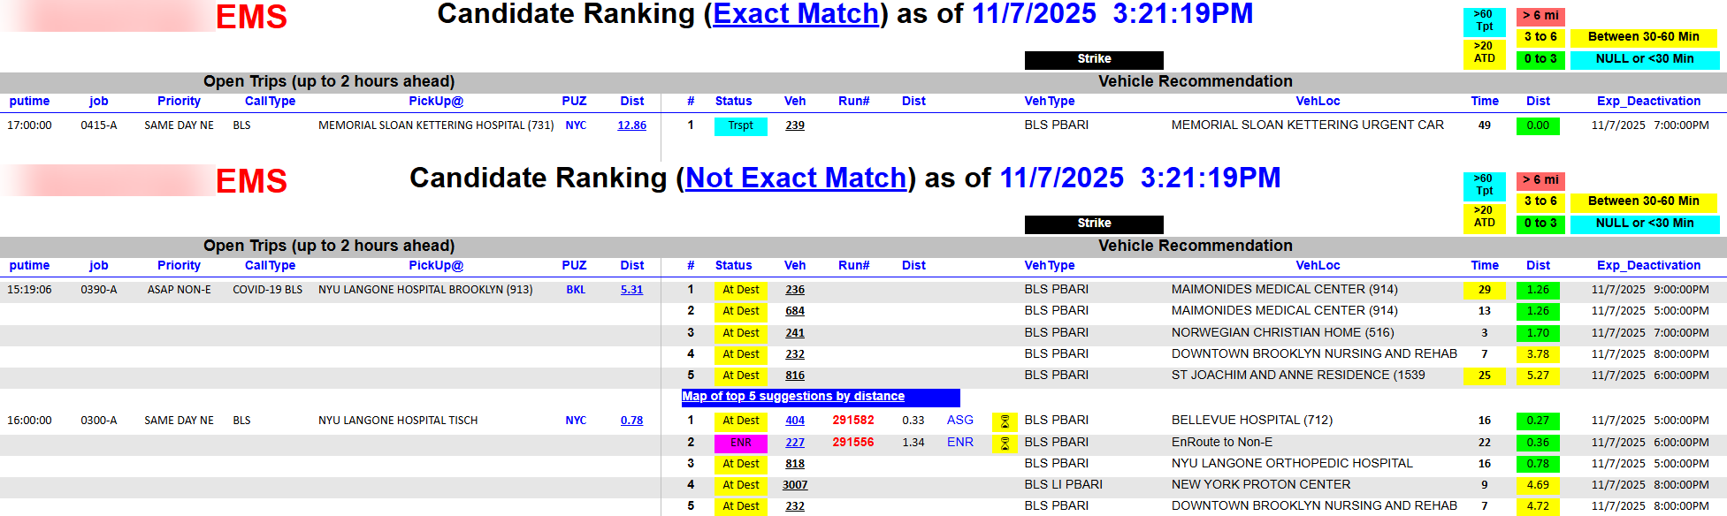Click pickup MEMORIAL SLOAN KETTERING HOSPITAL (731)
This screenshot has width=1727, height=516.
pyautogui.click(x=436, y=125)
